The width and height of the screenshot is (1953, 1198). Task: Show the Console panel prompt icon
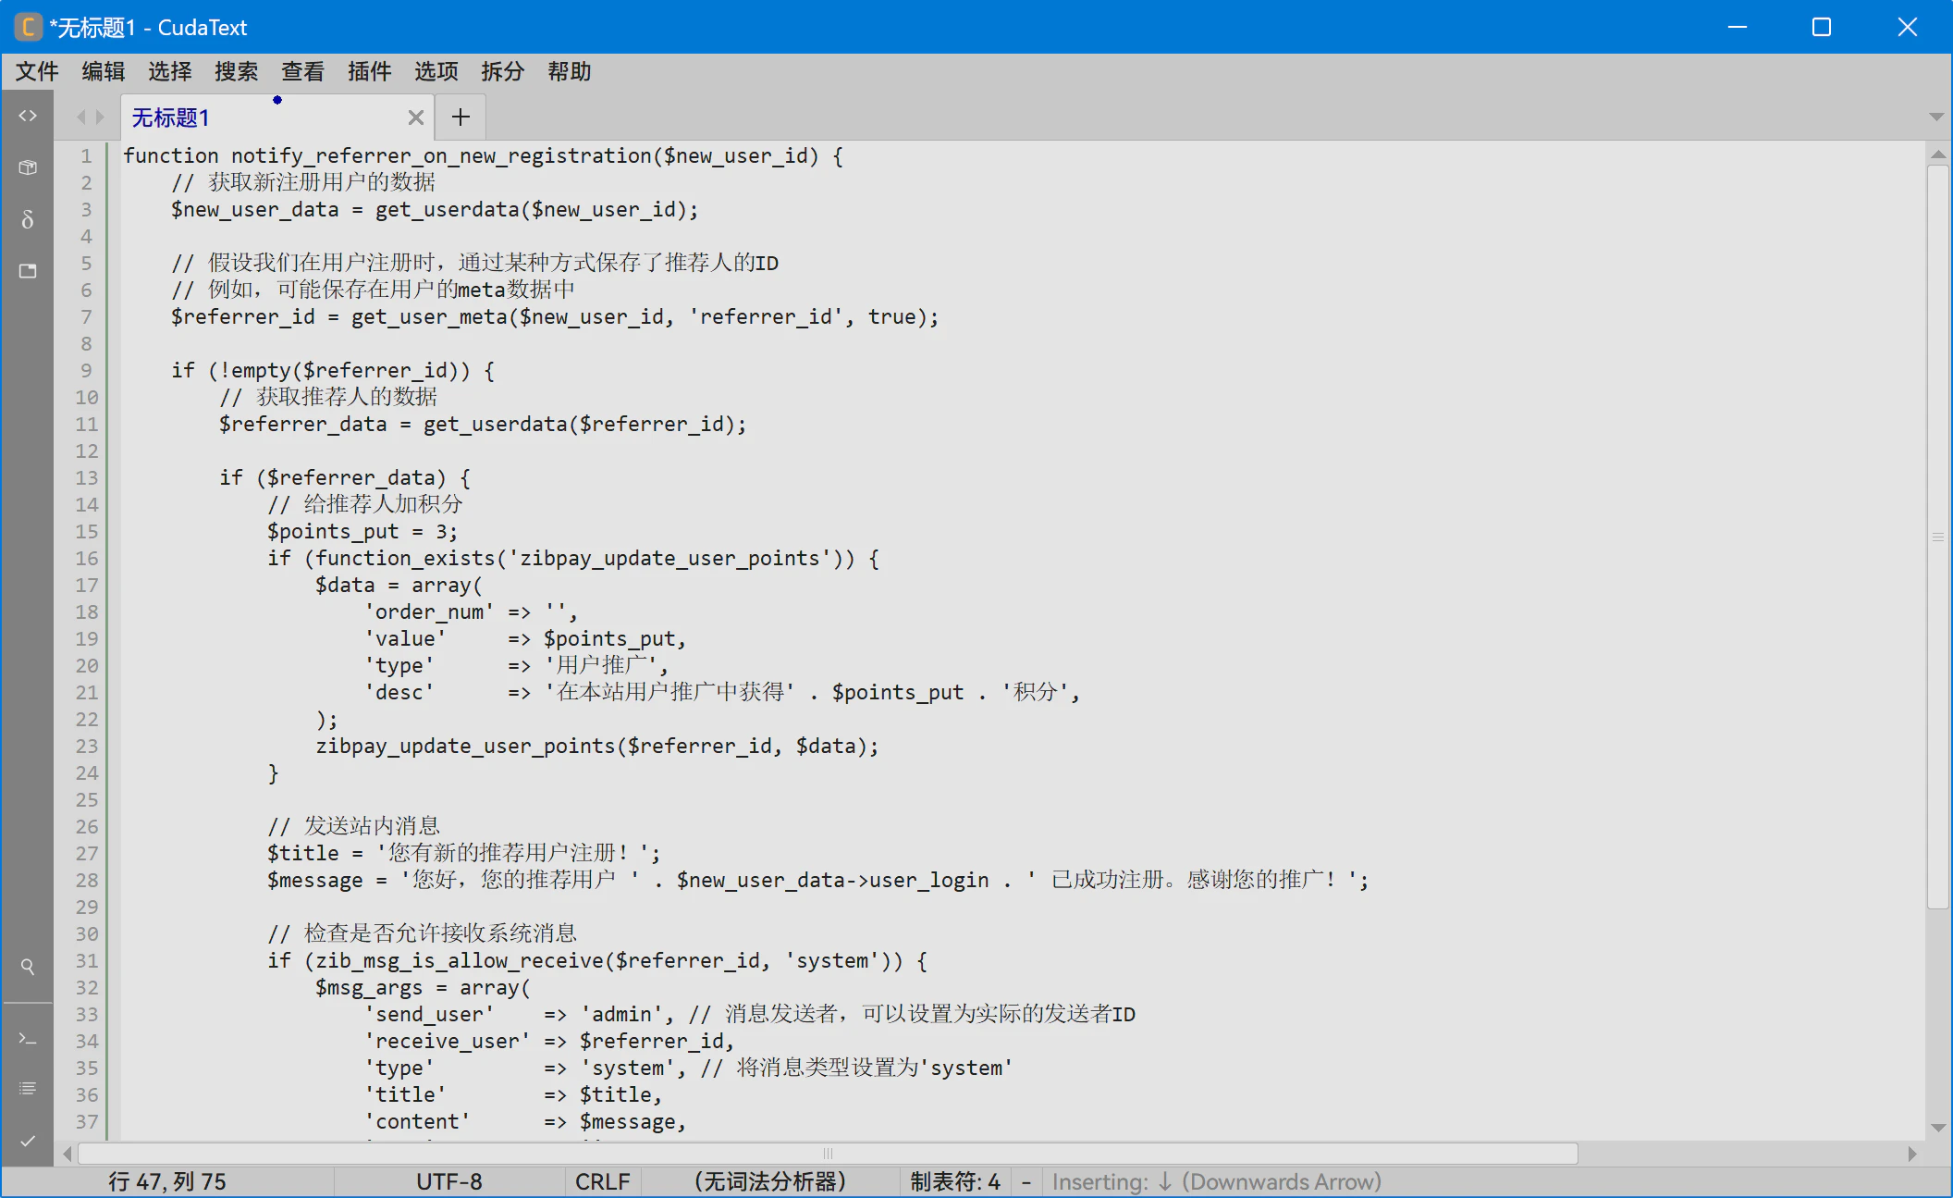click(28, 1039)
